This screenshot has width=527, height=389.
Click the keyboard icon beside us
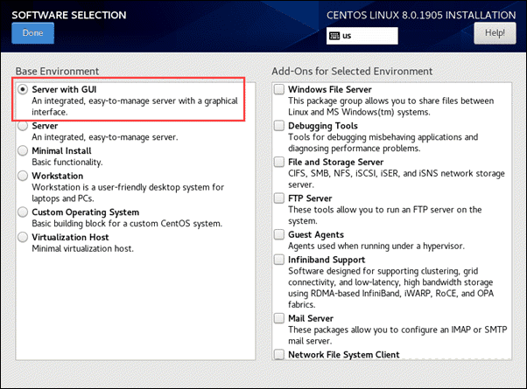click(334, 36)
